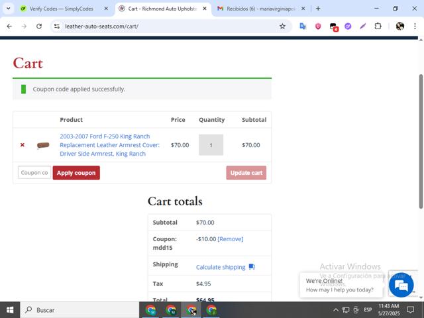424x318 pixels.
Task: Show hidden system tray icons
Action: pyautogui.click(x=336, y=310)
